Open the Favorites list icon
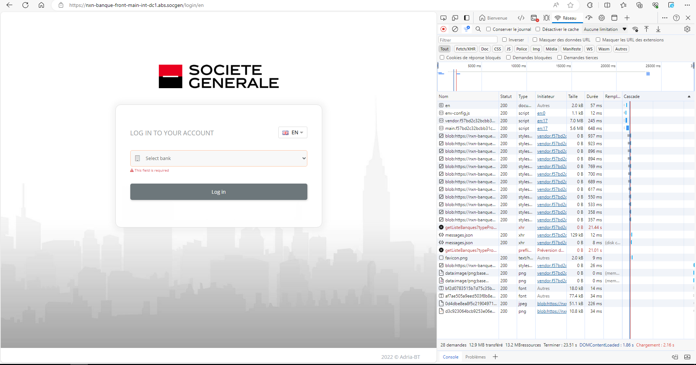This screenshot has width=696, height=365. (623, 5)
